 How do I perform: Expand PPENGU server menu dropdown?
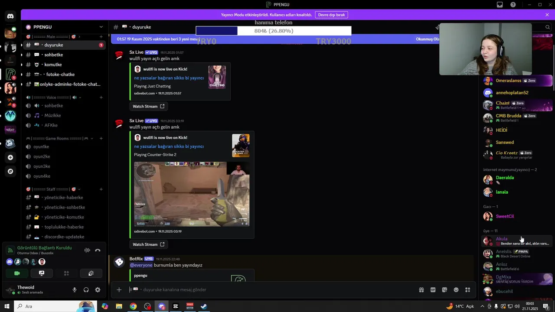coord(101,27)
